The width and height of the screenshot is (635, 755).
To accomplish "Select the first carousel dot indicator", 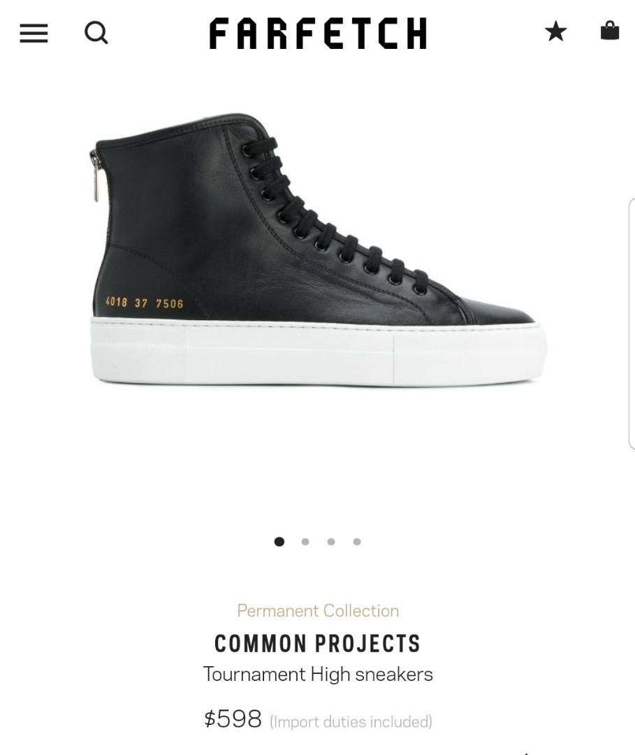I will [x=279, y=542].
